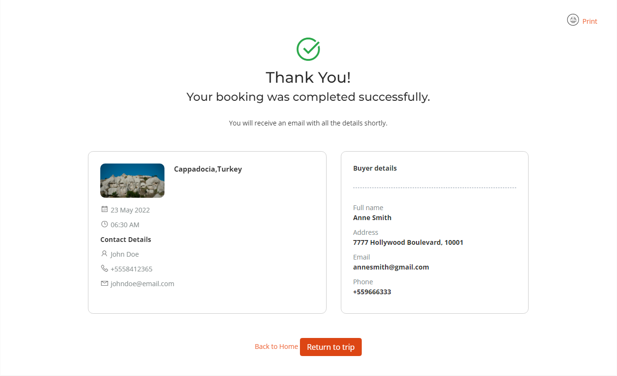This screenshot has width=617, height=376.
Task: Go Back to Home
Action: [276, 347]
